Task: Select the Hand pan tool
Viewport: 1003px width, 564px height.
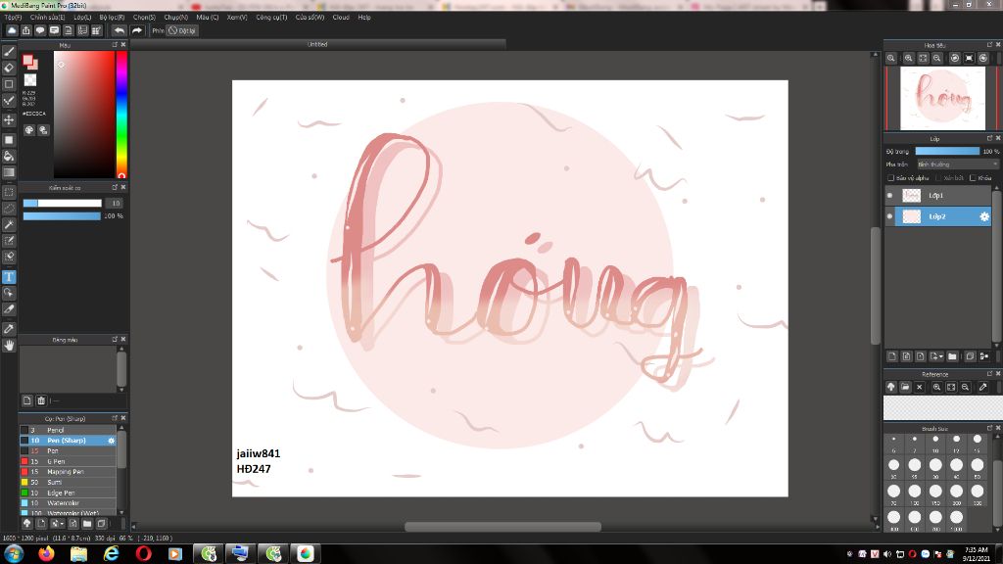Action: [x=9, y=346]
